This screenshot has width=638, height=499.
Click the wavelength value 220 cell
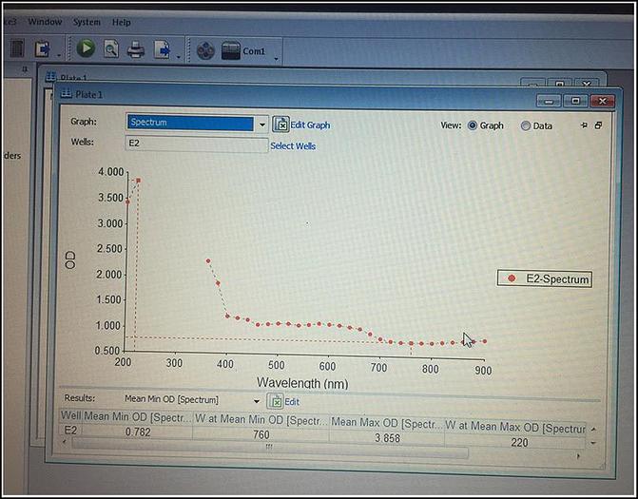tap(519, 442)
